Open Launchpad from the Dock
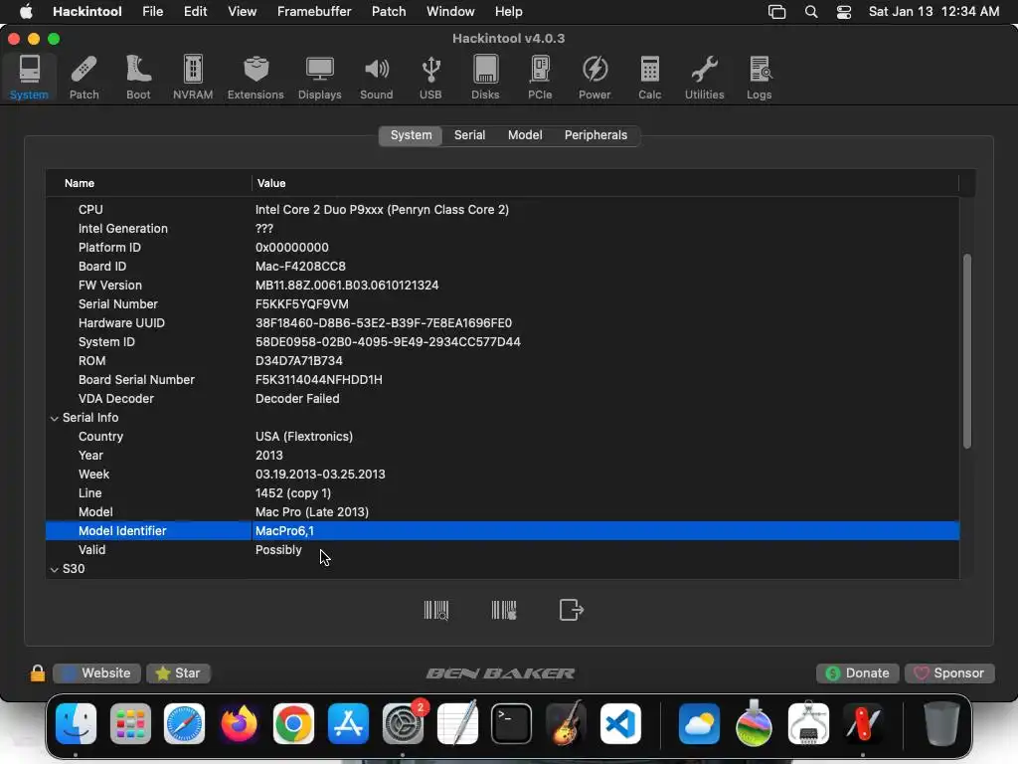 pos(130,723)
